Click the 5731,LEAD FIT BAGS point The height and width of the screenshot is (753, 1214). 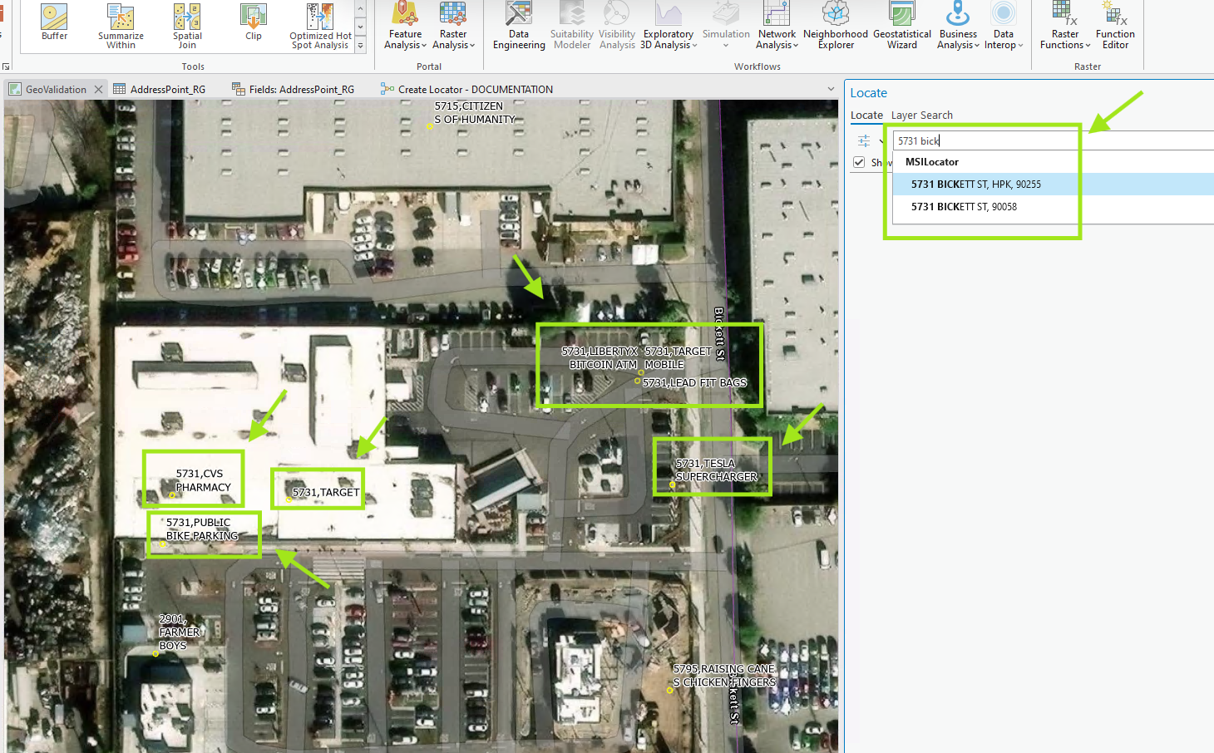[638, 381]
